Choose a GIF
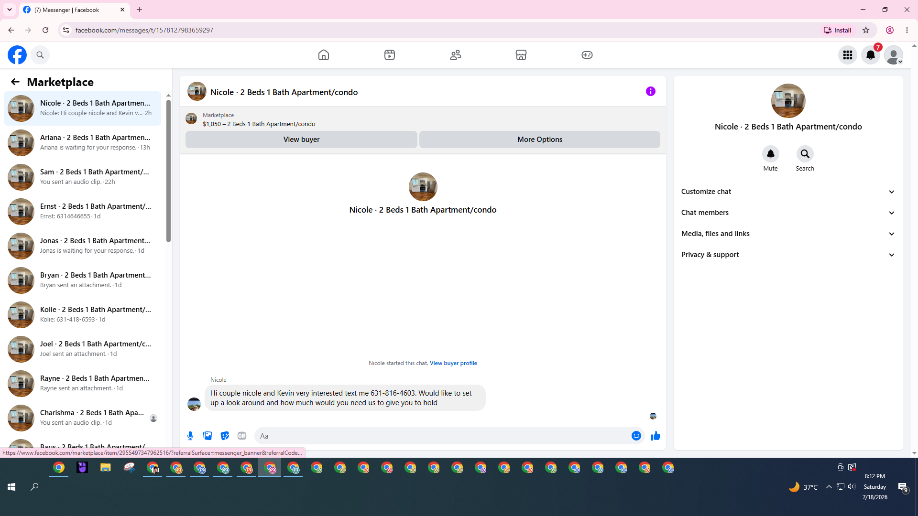 242,436
